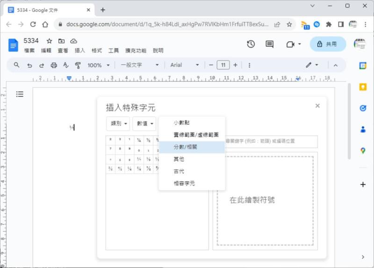Collapse the toolbar with the up chevron
Screen dimensions: 374x268
(x=336, y=65)
